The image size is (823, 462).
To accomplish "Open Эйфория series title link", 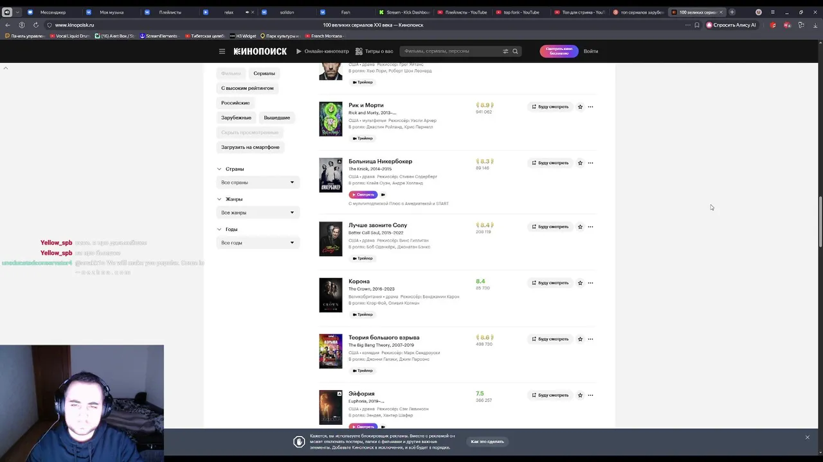I will pyautogui.click(x=361, y=394).
